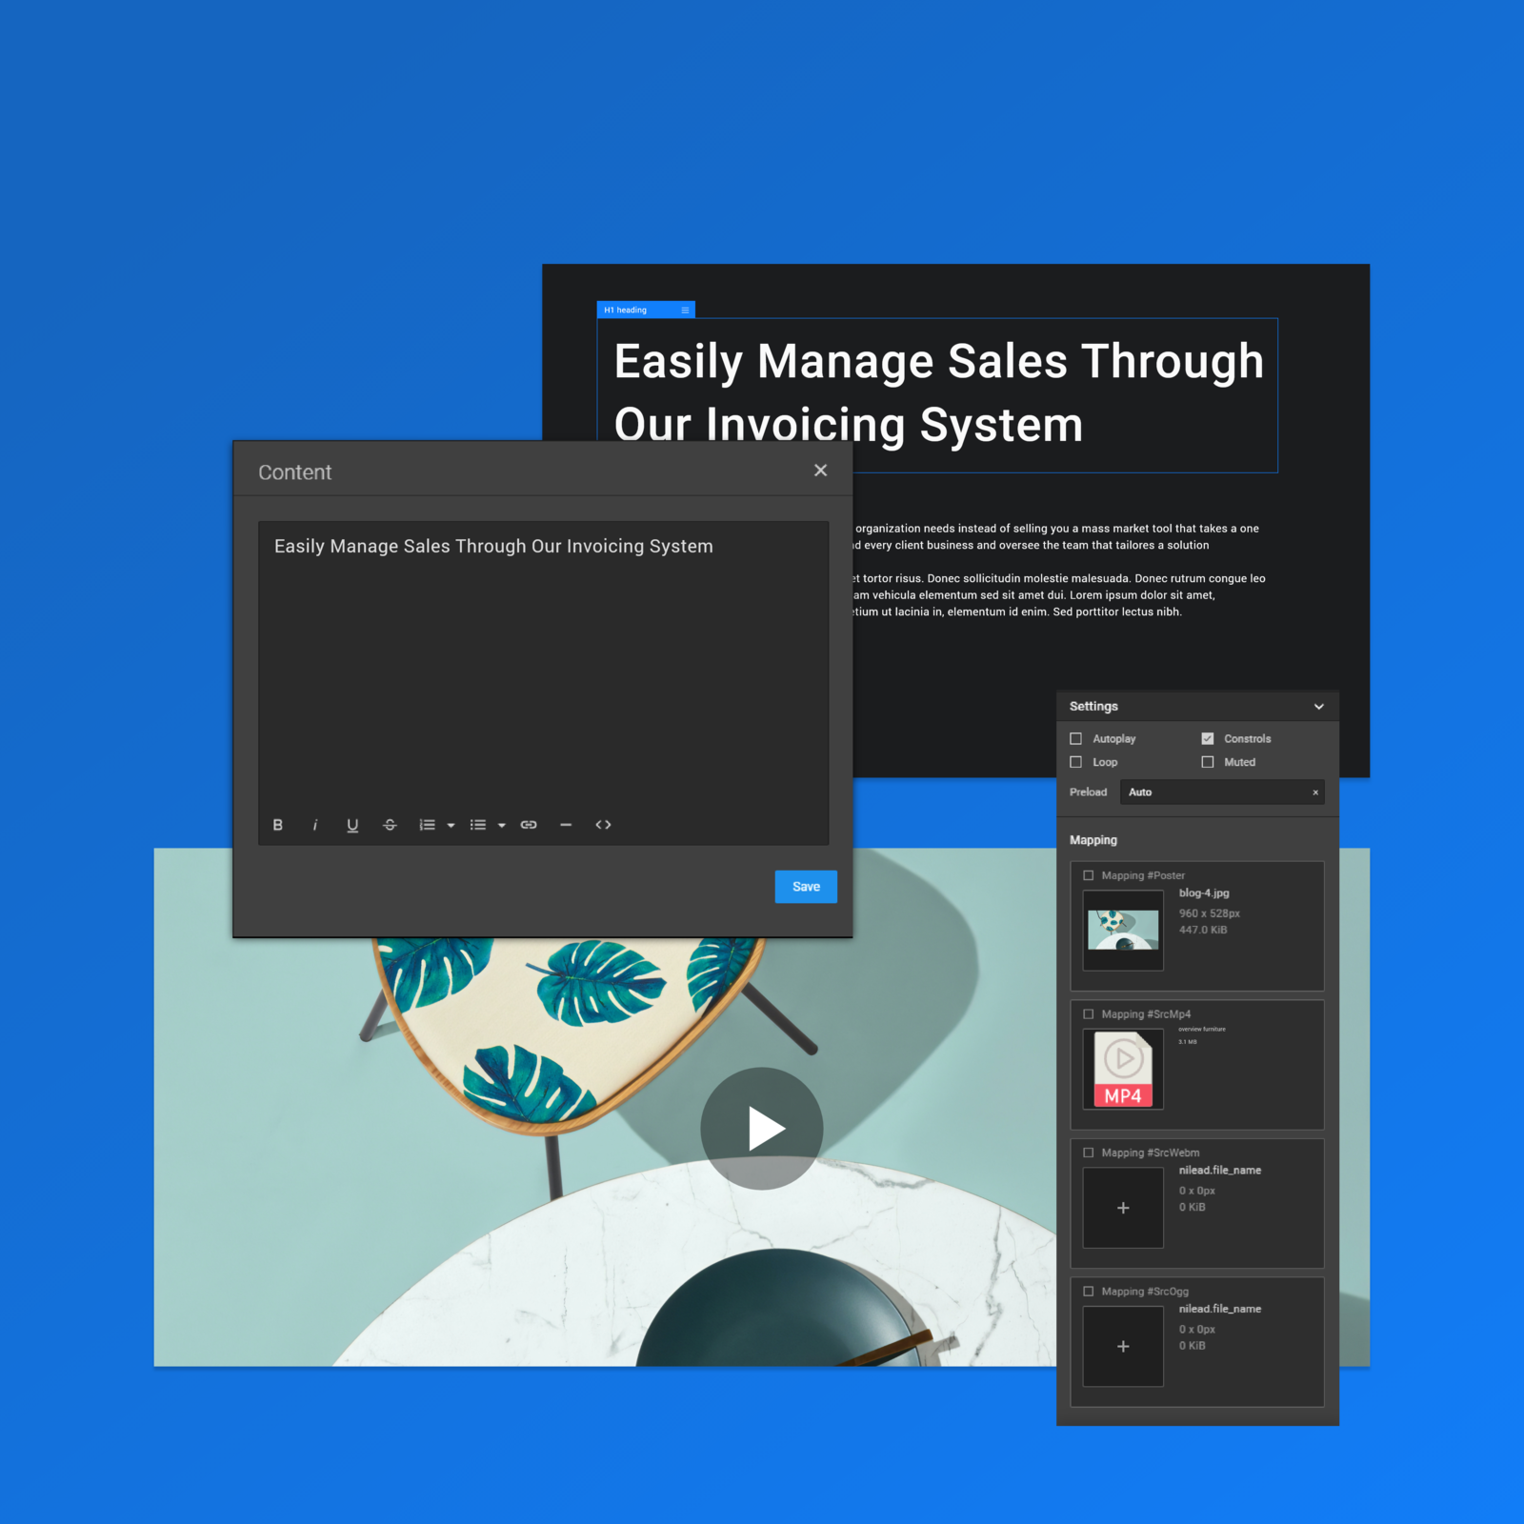Image resolution: width=1524 pixels, height=1524 pixels.
Task: Add a file for Mapping #SrcWebm
Action: coord(1123,1208)
